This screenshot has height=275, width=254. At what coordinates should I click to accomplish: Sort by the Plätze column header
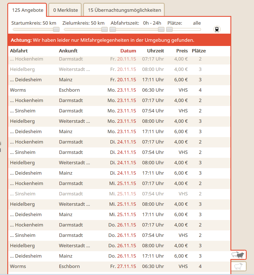coord(199,51)
